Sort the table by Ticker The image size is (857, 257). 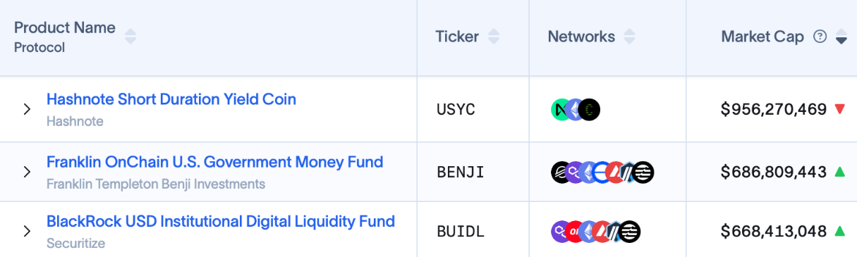pos(494,37)
